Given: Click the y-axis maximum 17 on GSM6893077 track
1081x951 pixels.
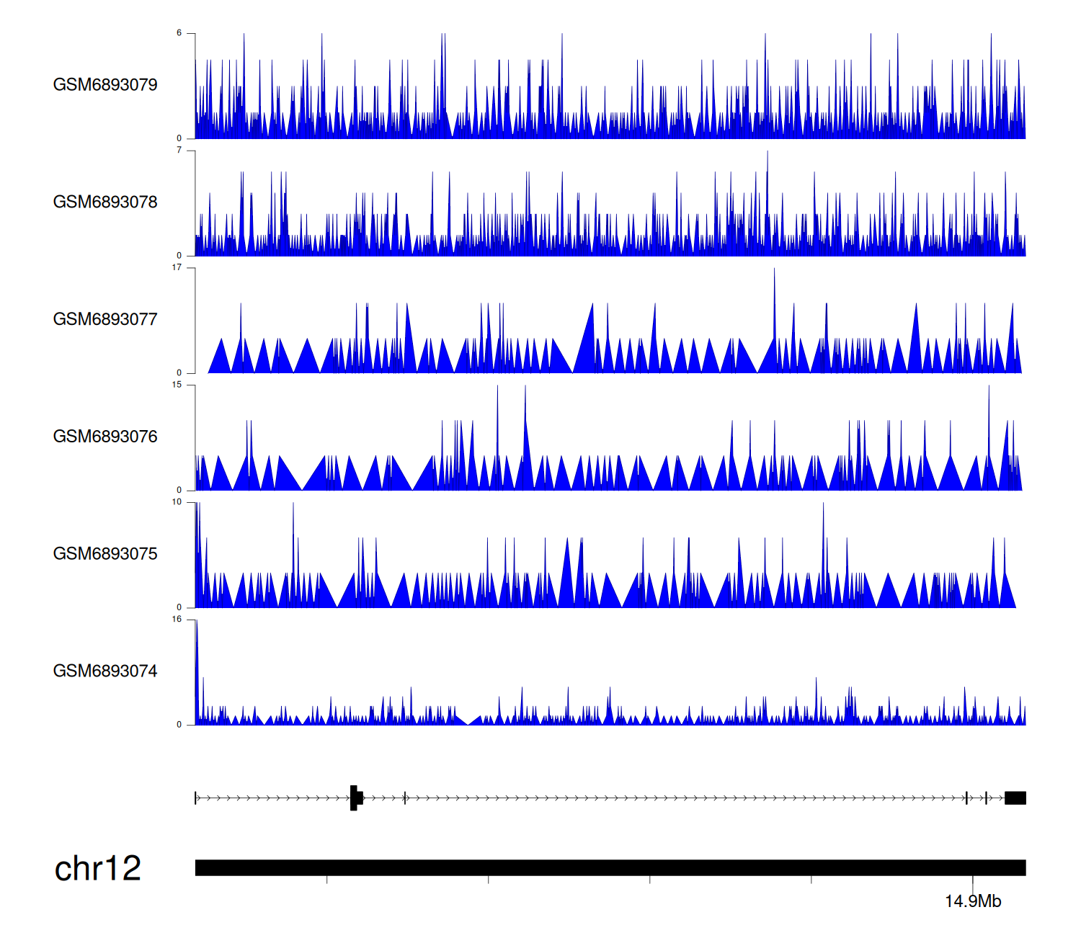Looking at the screenshot, I should coord(177,268).
